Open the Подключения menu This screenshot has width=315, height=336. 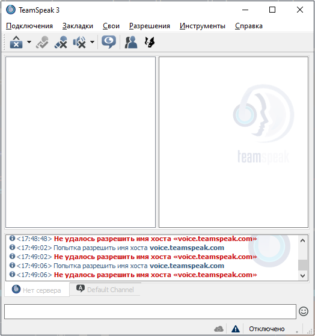(29, 26)
